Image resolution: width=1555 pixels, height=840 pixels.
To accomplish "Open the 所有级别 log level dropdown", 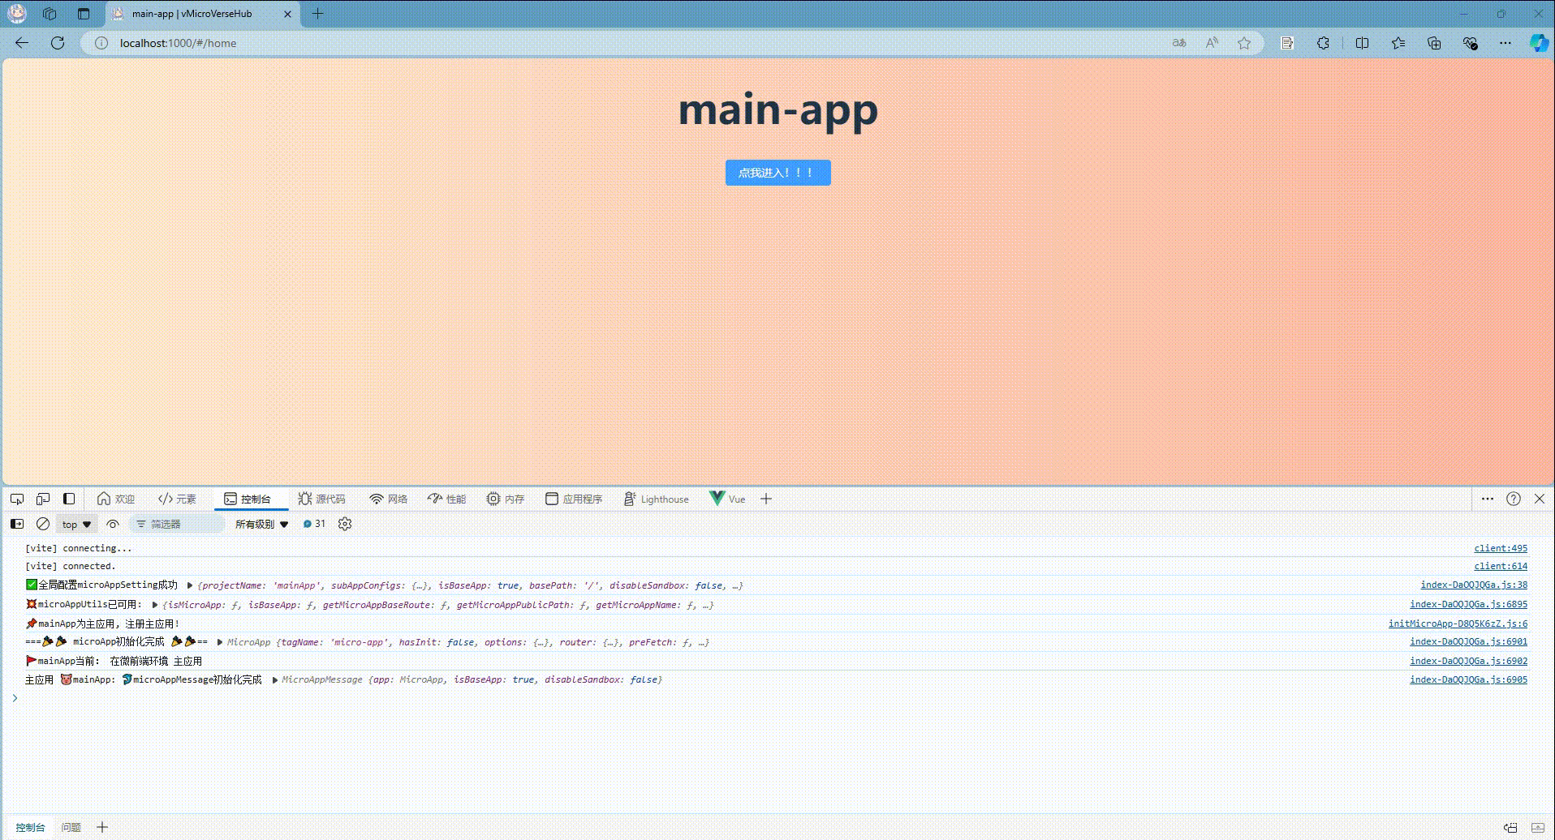I will click(261, 524).
